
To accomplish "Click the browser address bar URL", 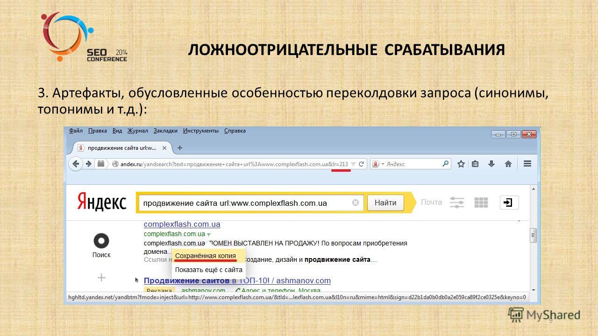I will point(234,164).
